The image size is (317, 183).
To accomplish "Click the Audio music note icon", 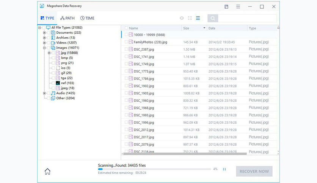I will tap(53, 93).
